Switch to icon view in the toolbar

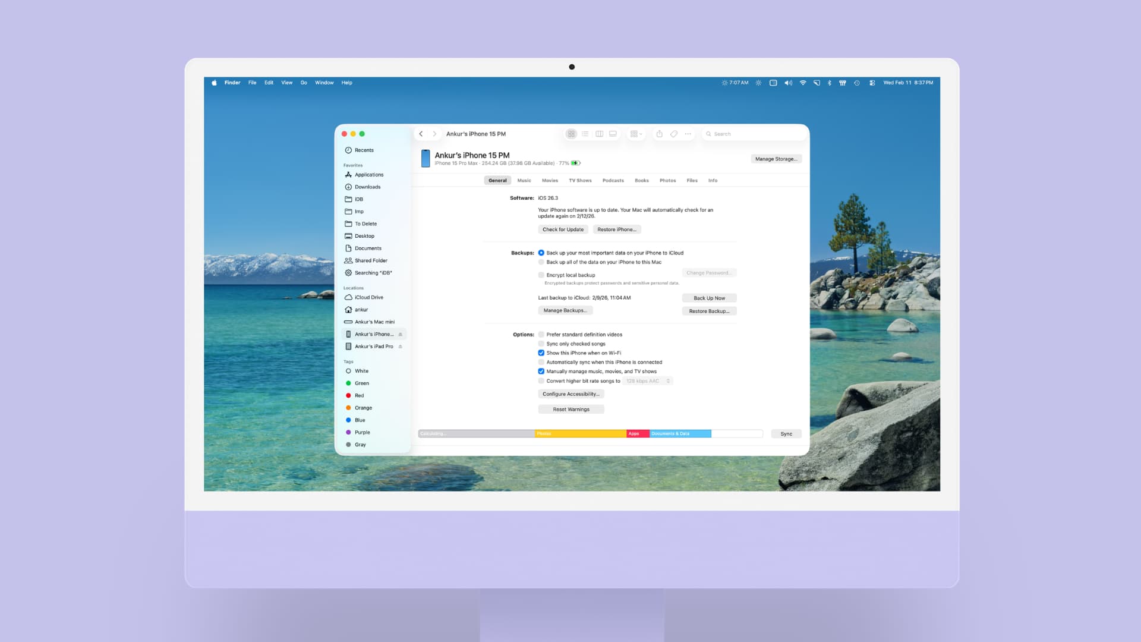(571, 134)
